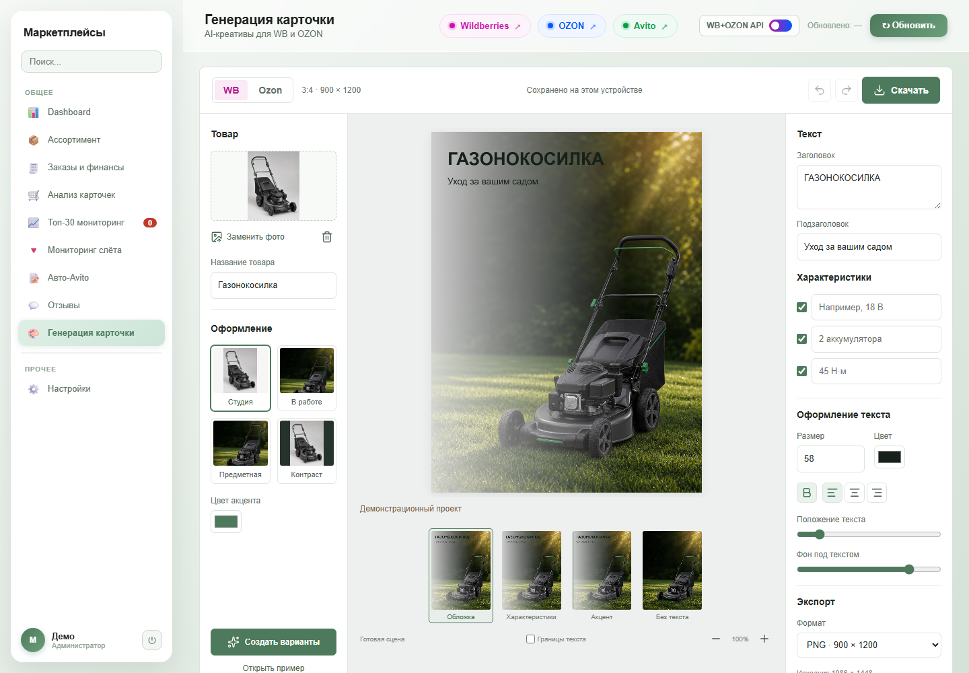Open Dashboard from the sidebar

[x=92, y=112]
